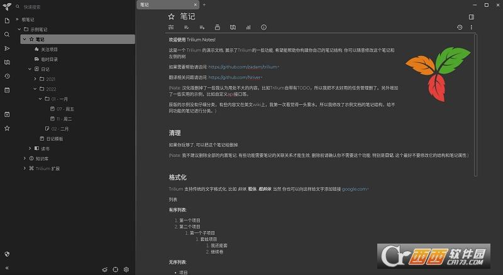
Task: Expand the Trilium 扩展 tree node
Action: pyautogui.click(x=25, y=168)
